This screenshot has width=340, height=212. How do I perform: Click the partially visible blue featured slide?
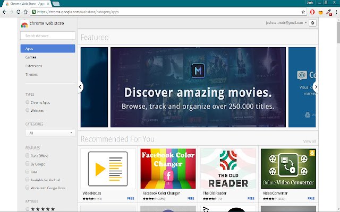tap(302, 87)
